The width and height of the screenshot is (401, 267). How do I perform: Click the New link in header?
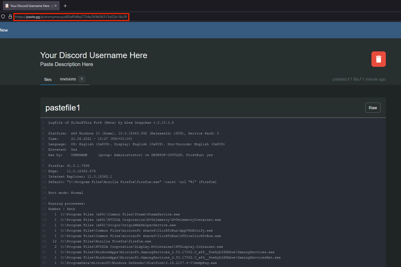point(4,30)
